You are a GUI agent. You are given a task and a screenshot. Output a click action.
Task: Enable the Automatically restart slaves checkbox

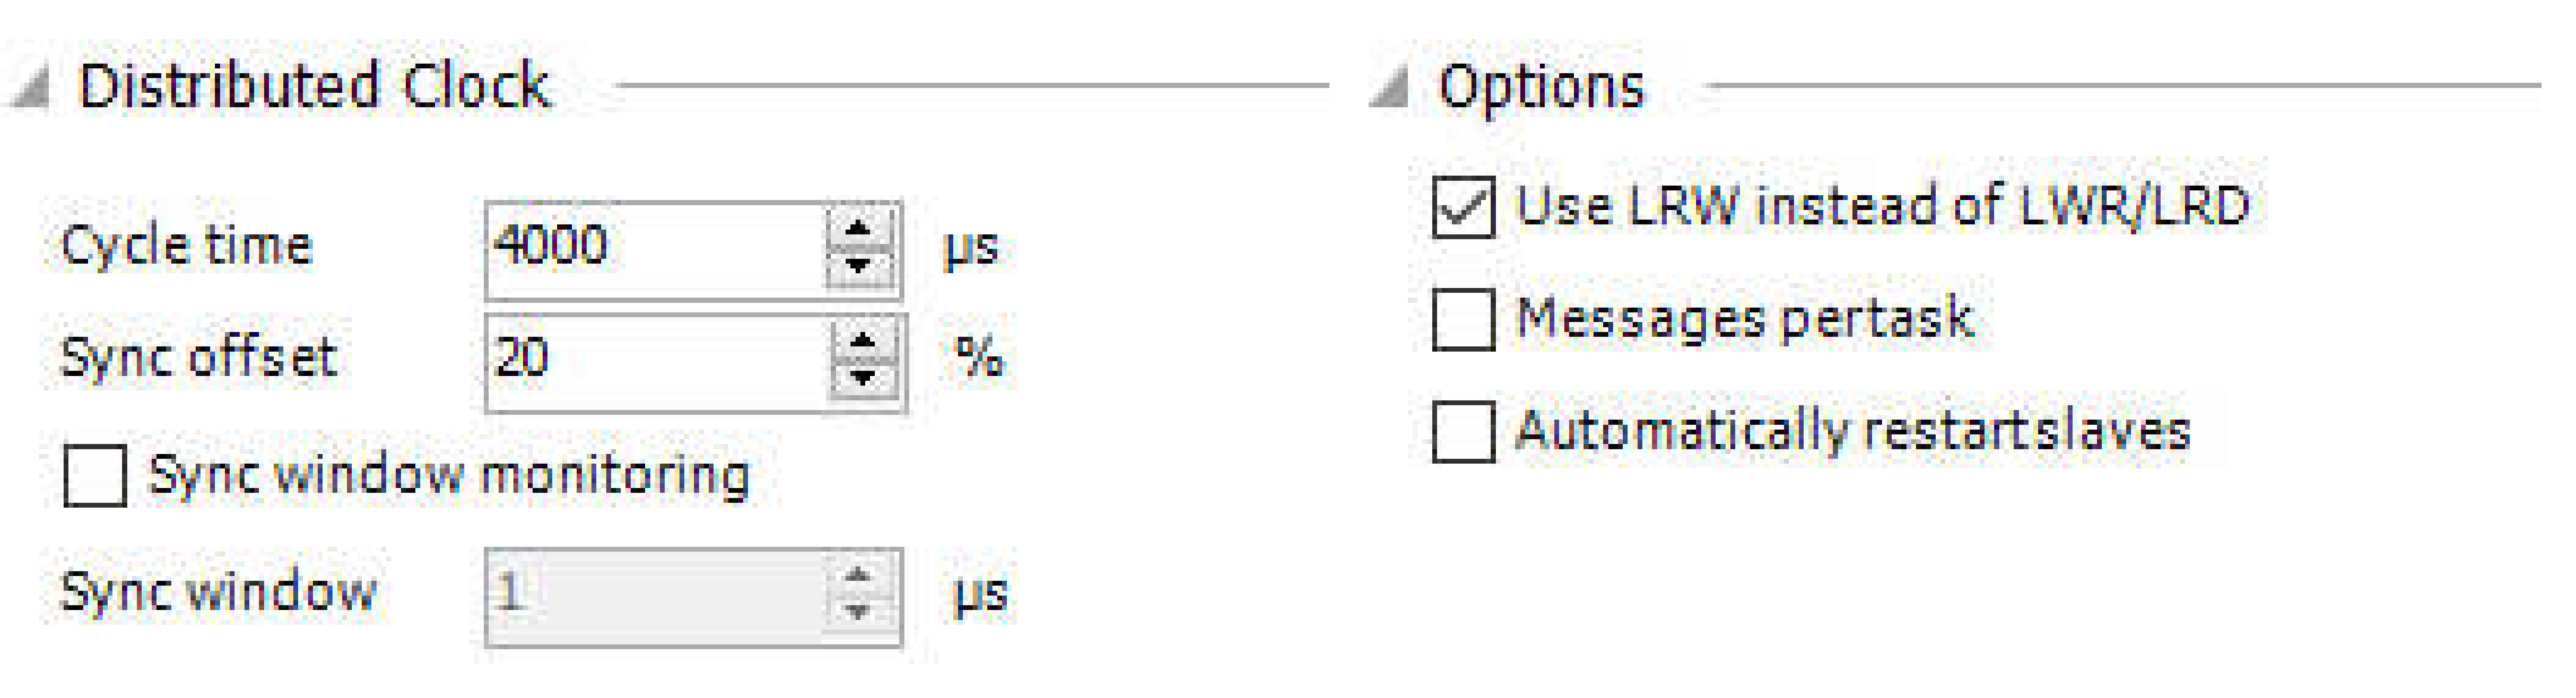point(1463,432)
